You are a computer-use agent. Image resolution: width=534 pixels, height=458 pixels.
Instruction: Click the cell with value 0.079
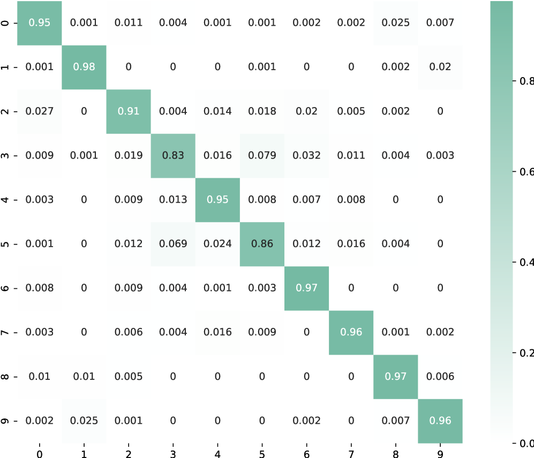tap(262, 156)
